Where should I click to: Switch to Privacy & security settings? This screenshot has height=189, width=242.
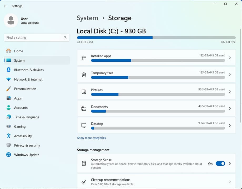pyautogui.click(x=27, y=145)
